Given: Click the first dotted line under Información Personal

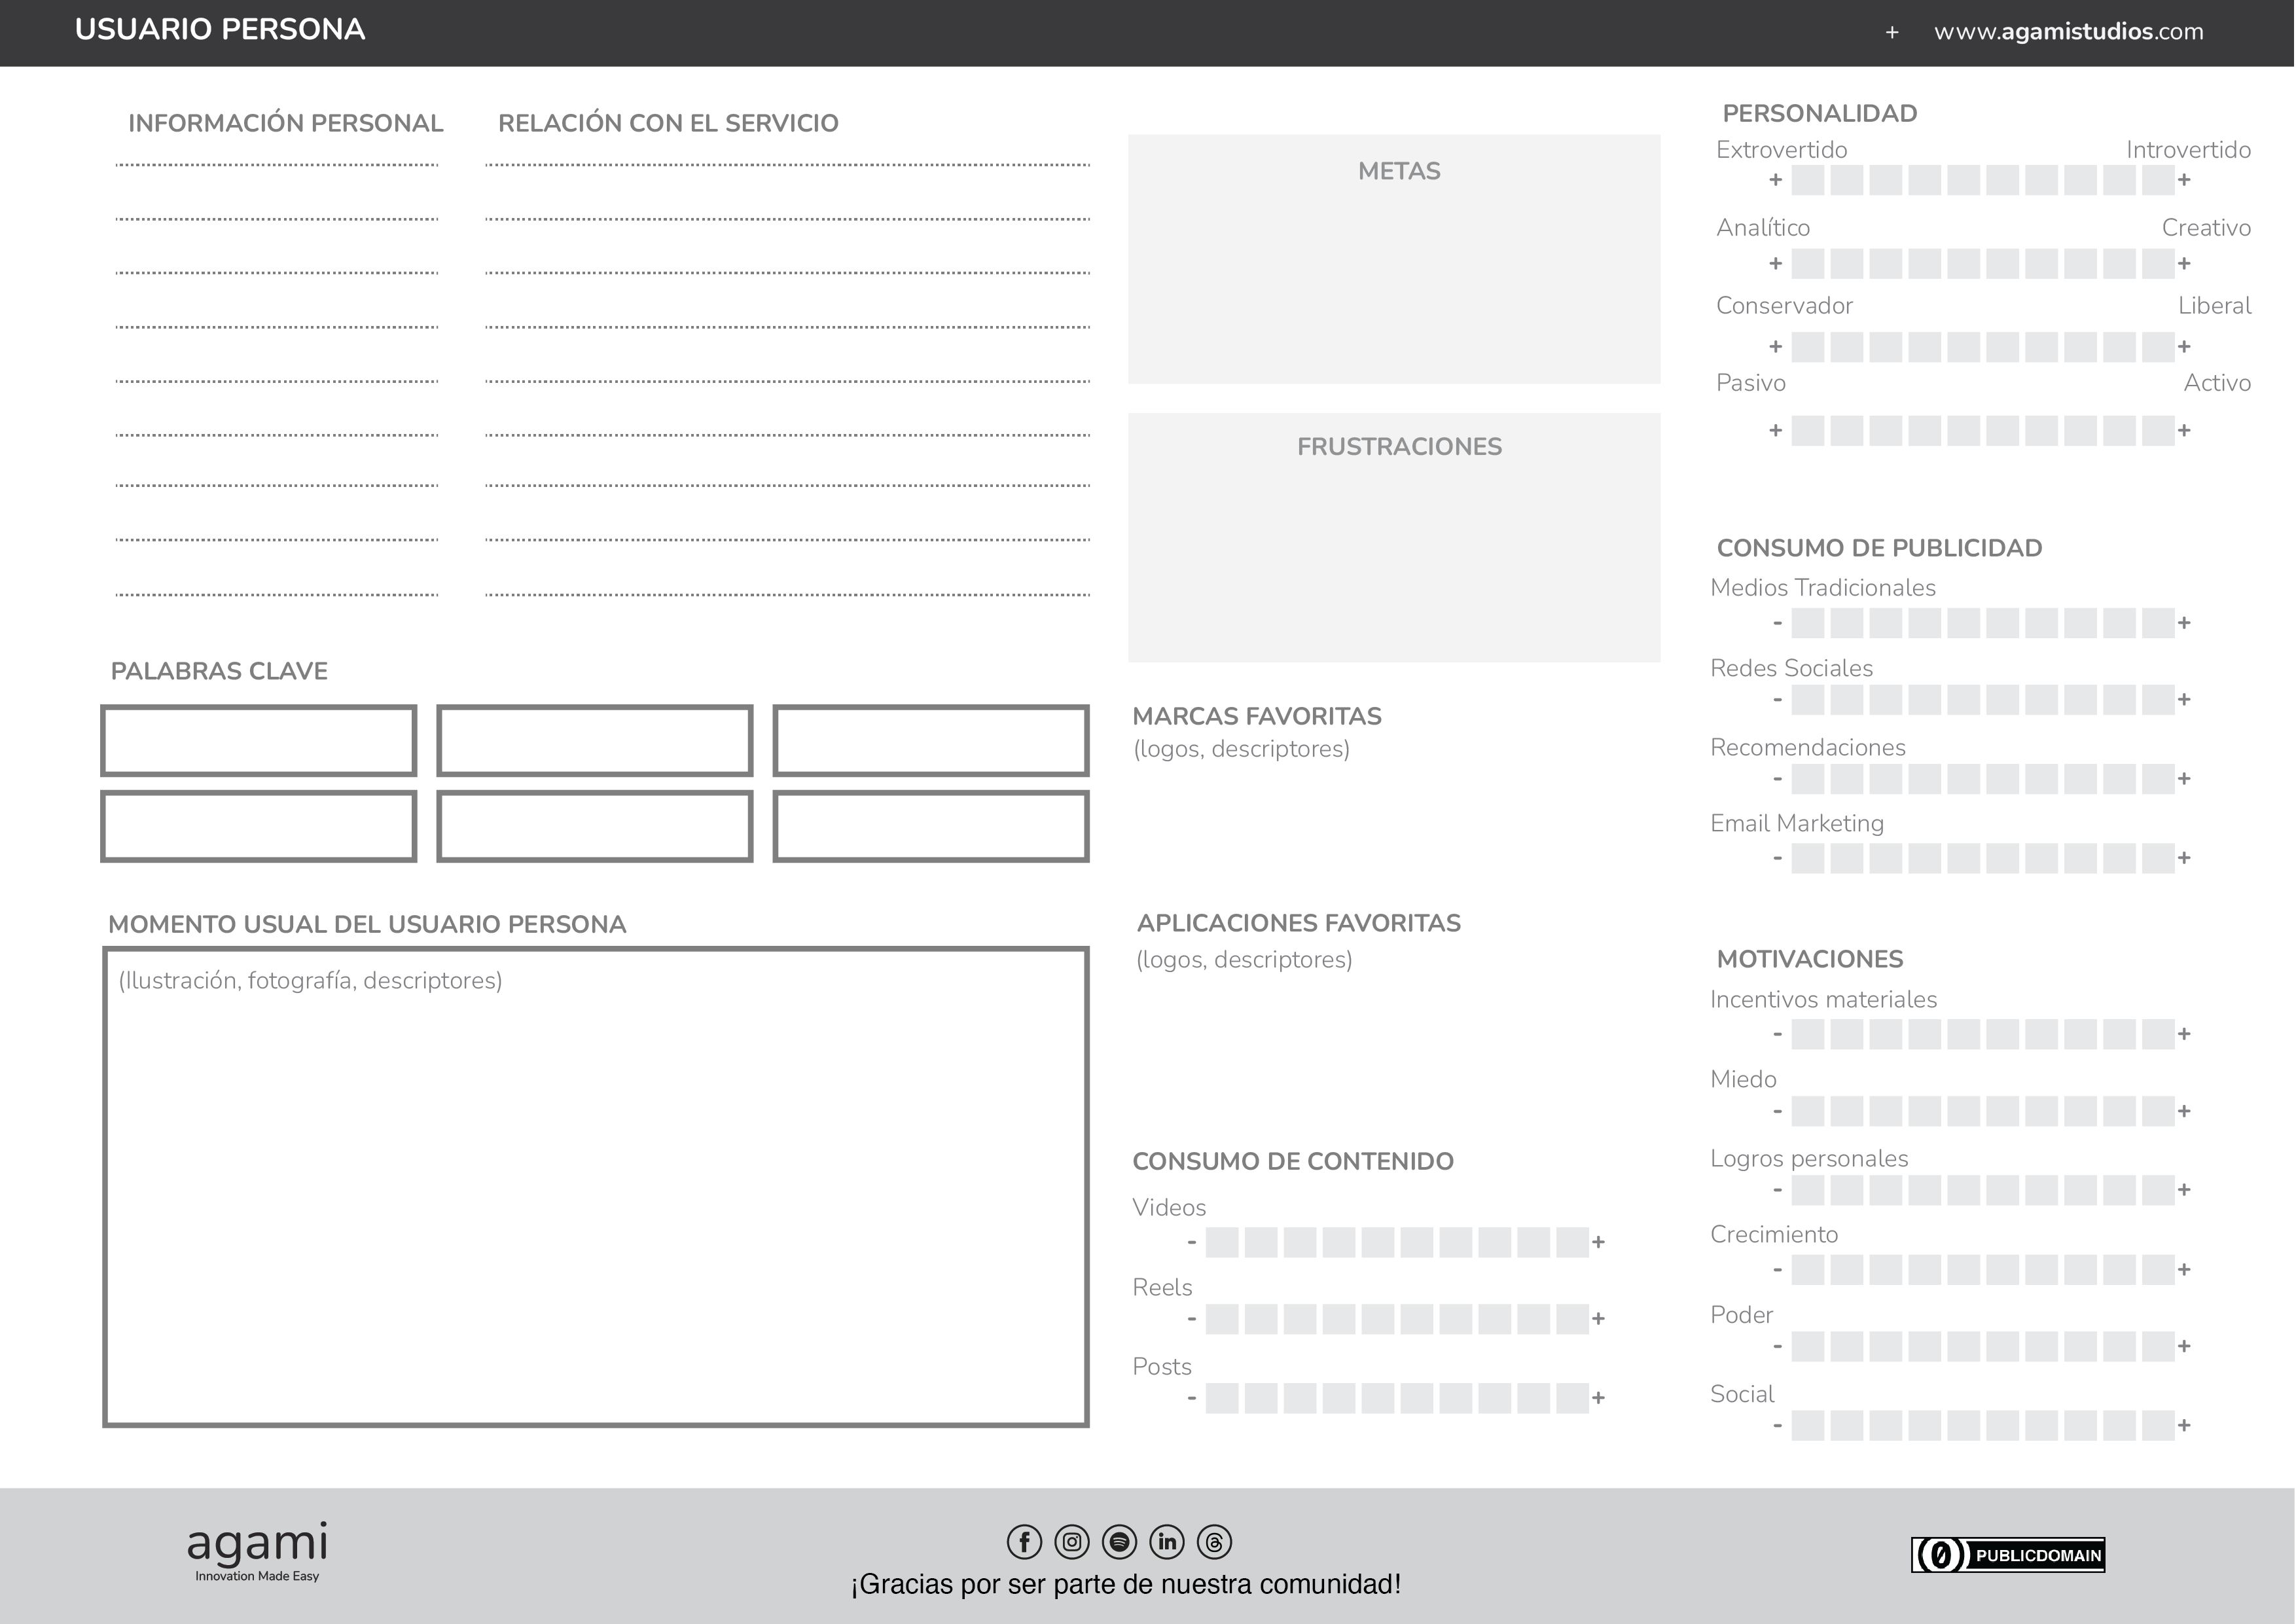Looking at the screenshot, I should (x=277, y=165).
